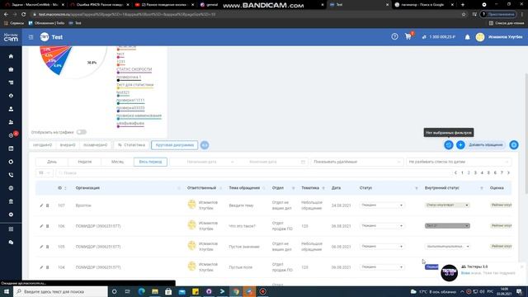Open the Статус dropdown in row 105

point(381,247)
